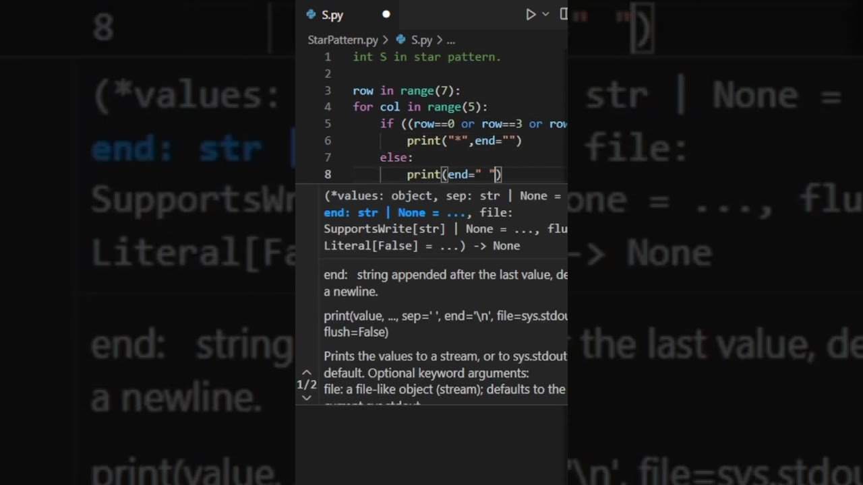Click the 1/2 signature counter
863x485 pixels.
coord(307,385)
